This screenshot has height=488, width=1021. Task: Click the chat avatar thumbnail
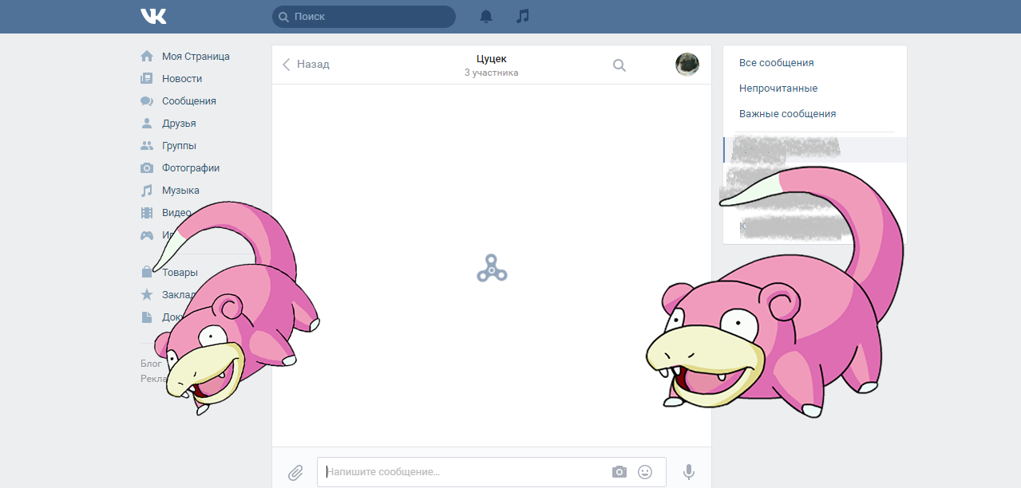[x=687, y=65]
